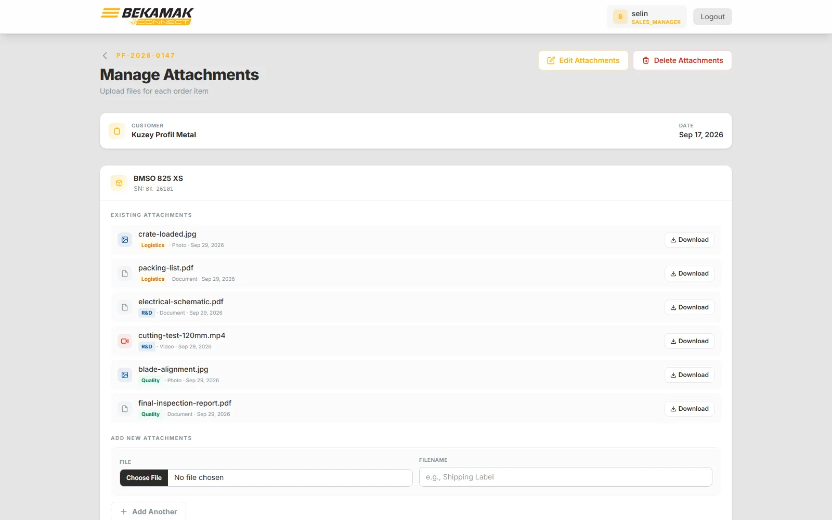Click the Logistics tag under packing-list.pdf
This screenshot has width=832, height=520.
(153, 279)
